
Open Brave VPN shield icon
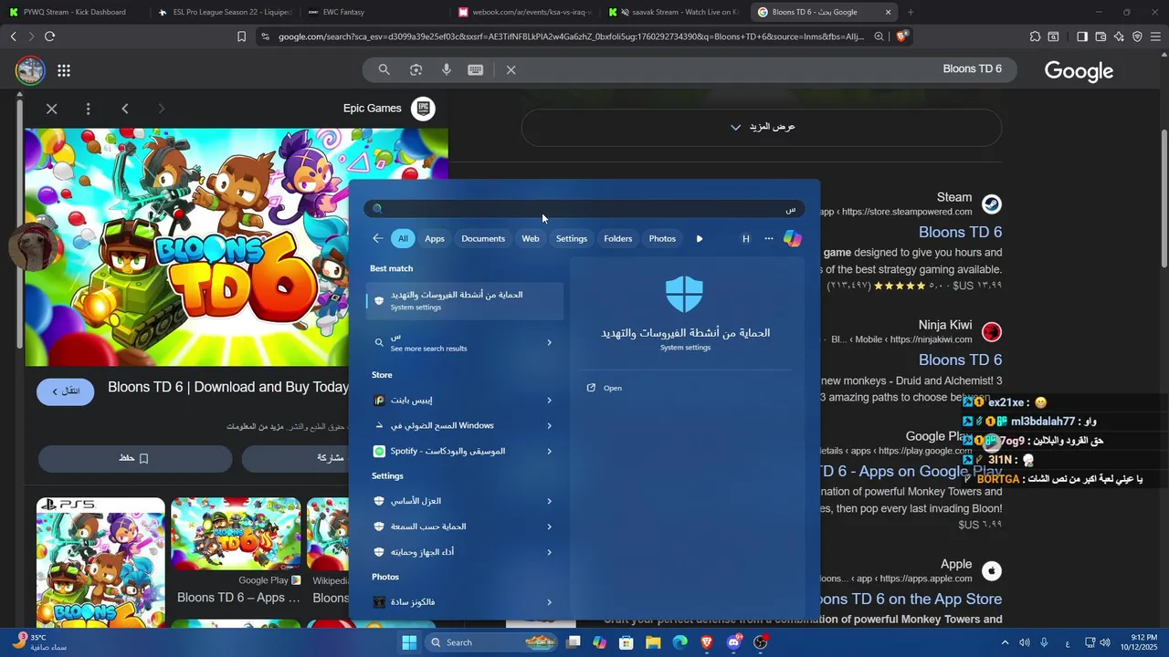(x=1137, y=36)
